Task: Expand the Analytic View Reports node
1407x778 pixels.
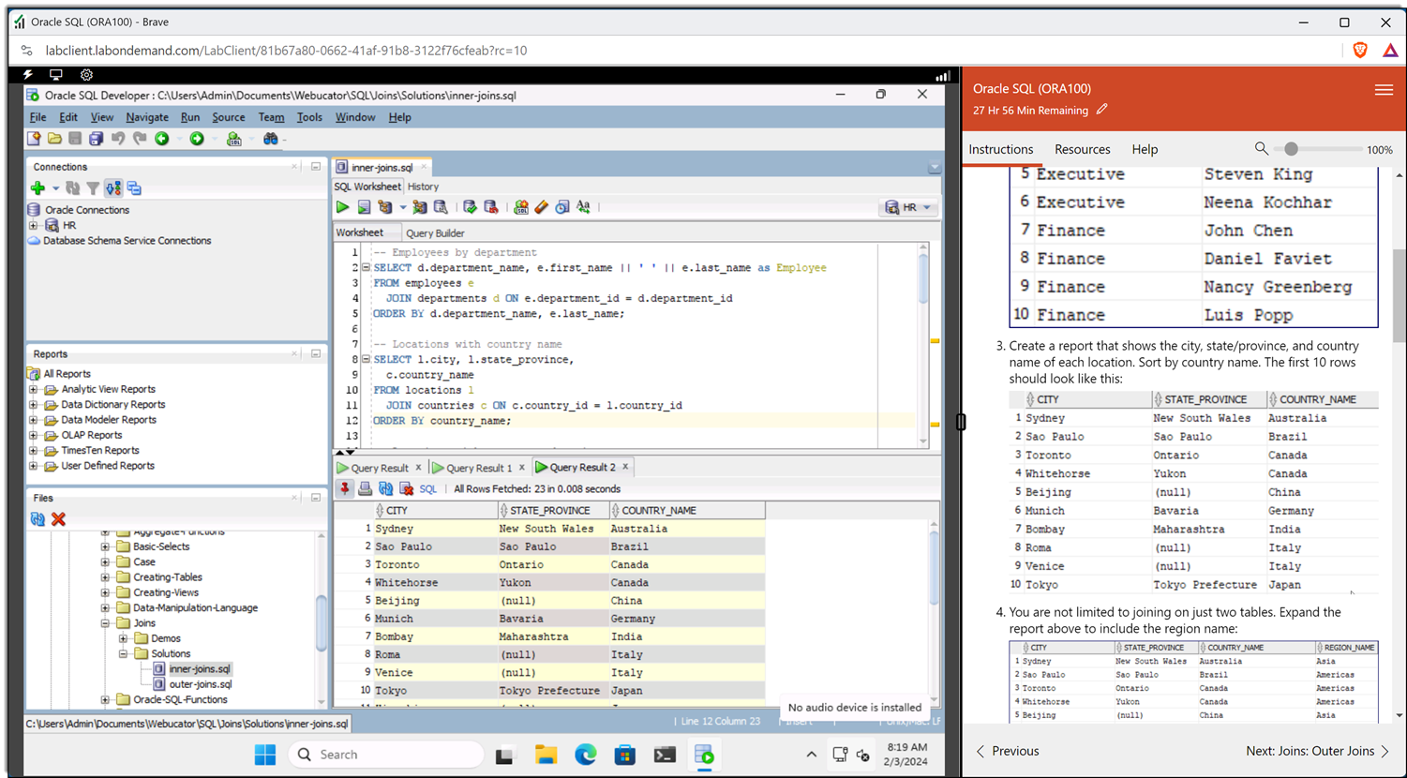Action: coord(34,389)
